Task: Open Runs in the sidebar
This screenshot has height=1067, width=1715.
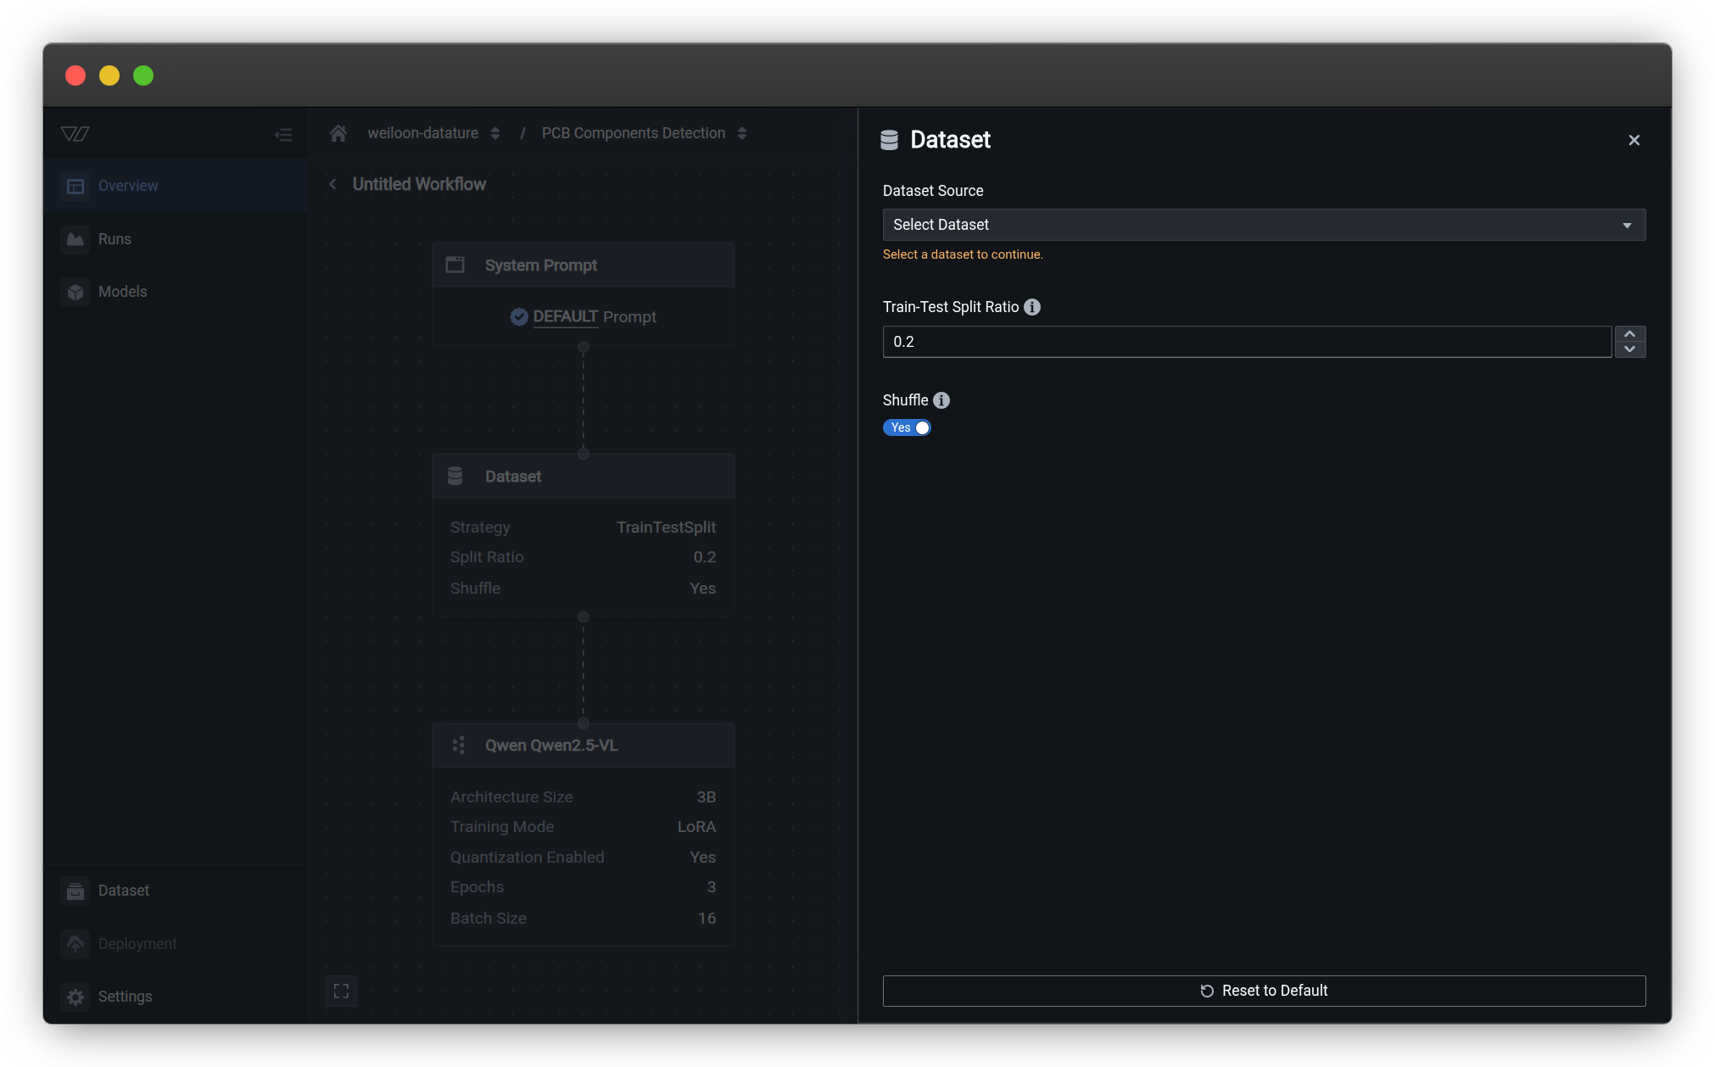Action: (115, 239)
